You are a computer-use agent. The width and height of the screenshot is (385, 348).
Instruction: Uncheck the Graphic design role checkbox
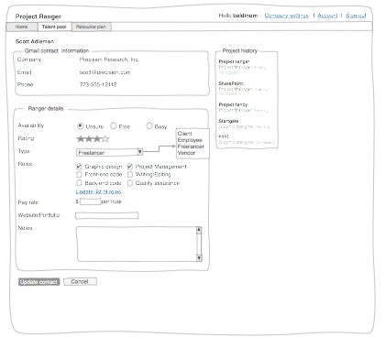pos(79,167)
